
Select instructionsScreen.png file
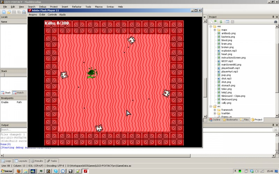(x=233, y=58)
